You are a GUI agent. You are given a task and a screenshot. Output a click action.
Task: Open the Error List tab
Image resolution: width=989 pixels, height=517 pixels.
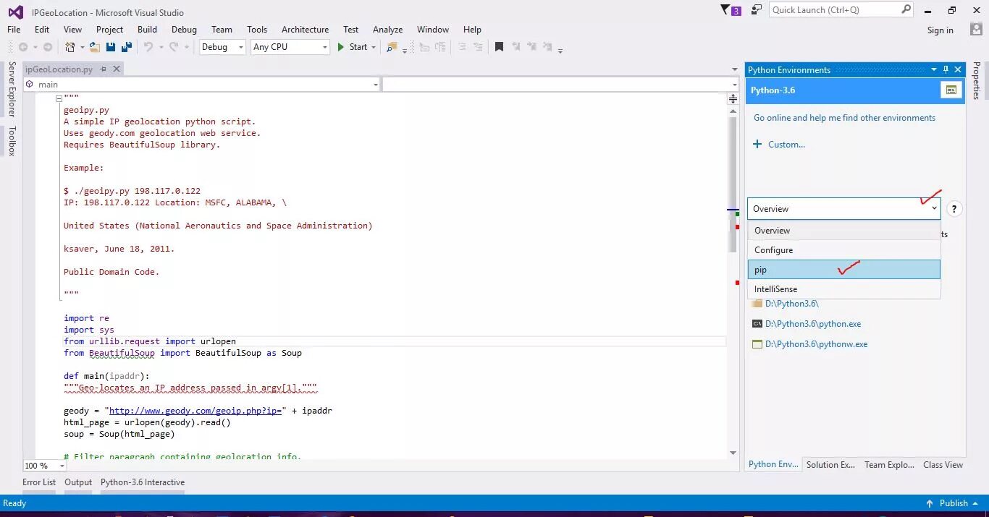point(39,482)
